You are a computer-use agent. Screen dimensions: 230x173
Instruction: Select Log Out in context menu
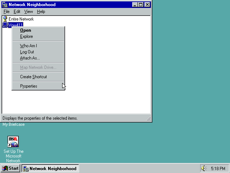click(38, 52)
